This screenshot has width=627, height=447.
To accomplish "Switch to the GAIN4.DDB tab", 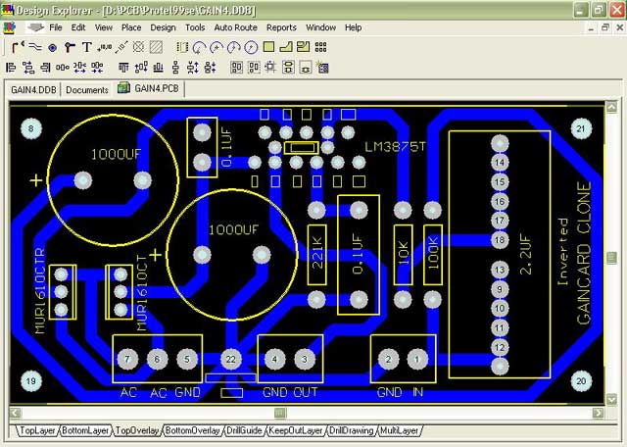I will (33, 89).
